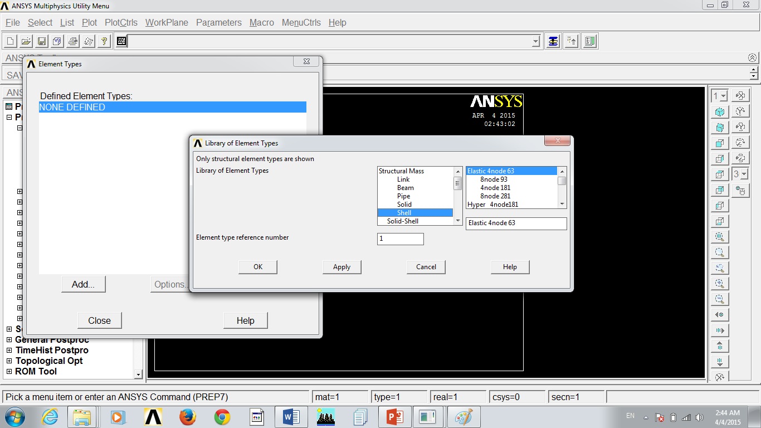Open Firefox from the taskbar

coord(188,417)
